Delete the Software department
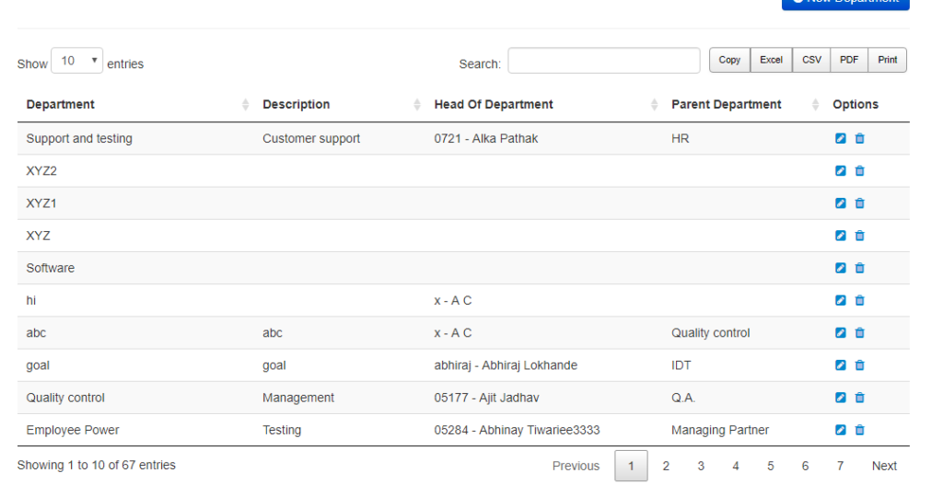 (859, 268)
